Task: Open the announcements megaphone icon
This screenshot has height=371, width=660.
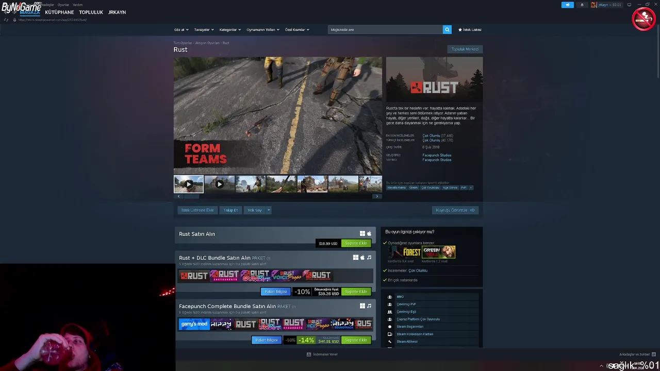Action: [x=567, y=5]
